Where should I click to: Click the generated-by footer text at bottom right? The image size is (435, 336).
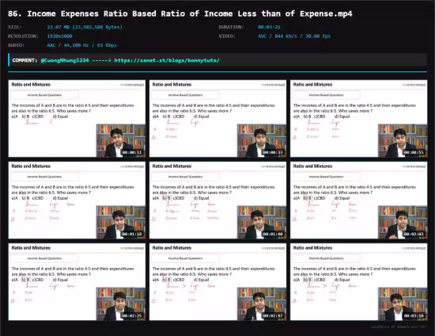point(399,326)
